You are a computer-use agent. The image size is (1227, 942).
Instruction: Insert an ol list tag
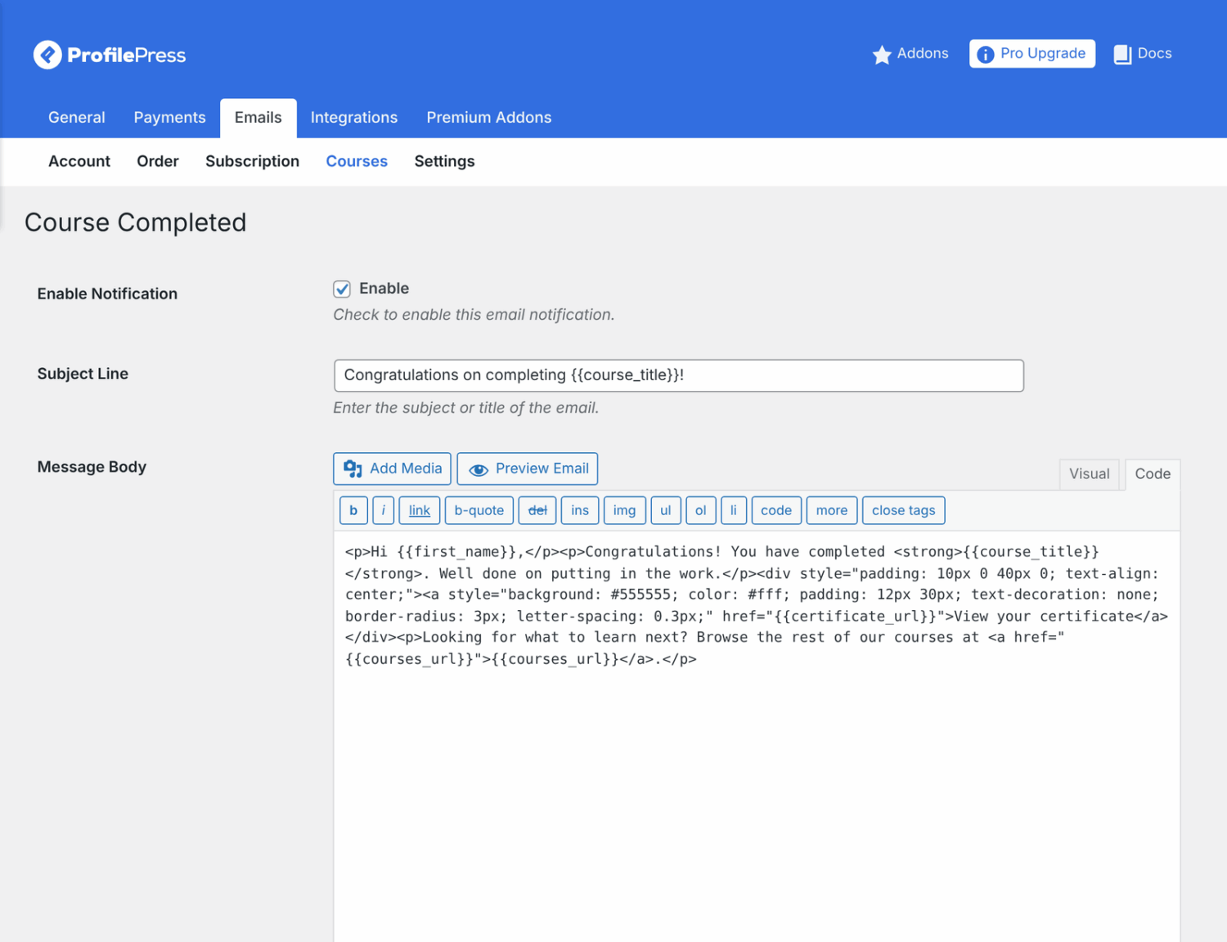[x=700, y=510]
